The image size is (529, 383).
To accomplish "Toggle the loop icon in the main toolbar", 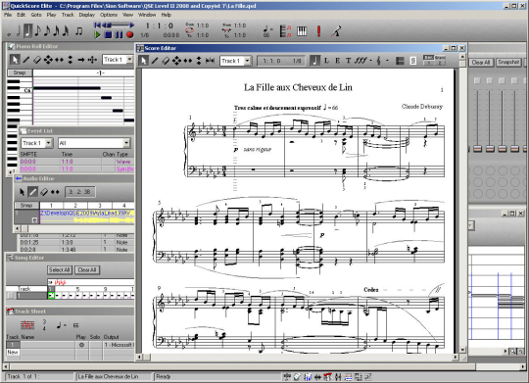I will [x=189, y=30].
